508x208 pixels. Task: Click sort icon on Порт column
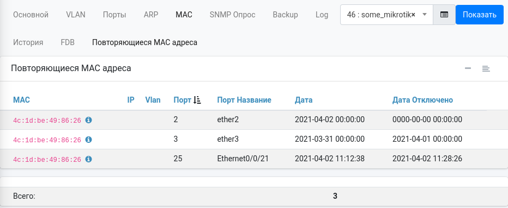click(197, 100)
